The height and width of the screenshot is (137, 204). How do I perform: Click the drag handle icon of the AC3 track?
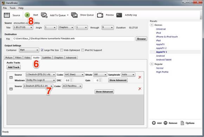11,89
